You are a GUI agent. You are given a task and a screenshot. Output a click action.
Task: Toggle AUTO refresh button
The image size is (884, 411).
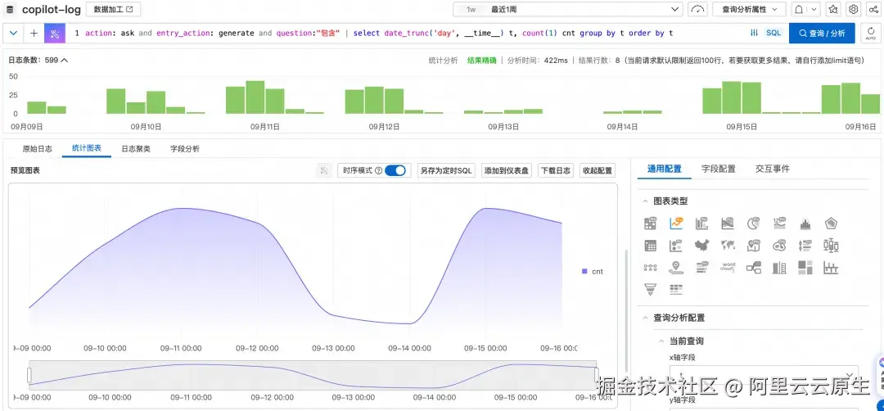(x=870, y=34)
